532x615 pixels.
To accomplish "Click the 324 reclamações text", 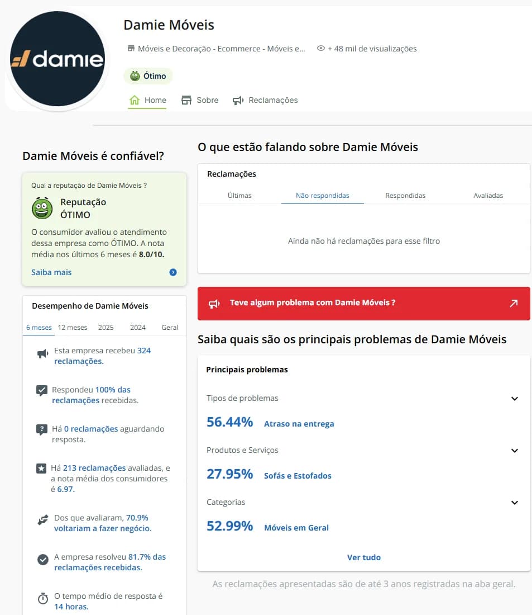I will [102, 356].
